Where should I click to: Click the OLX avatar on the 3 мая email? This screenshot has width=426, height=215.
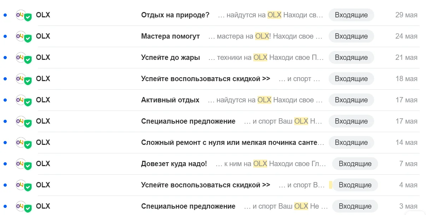point(21,206)
